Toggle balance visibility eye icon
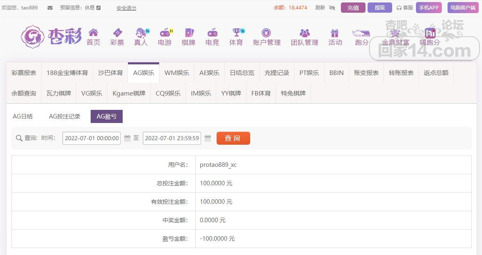 coord(332,8)
